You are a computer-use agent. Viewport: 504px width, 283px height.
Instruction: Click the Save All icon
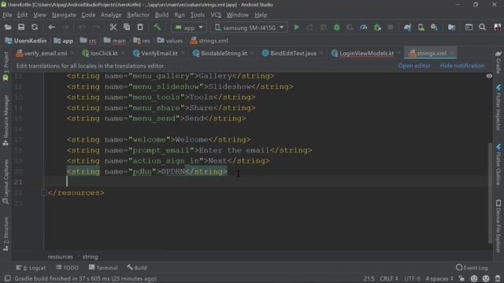(21, 28)
